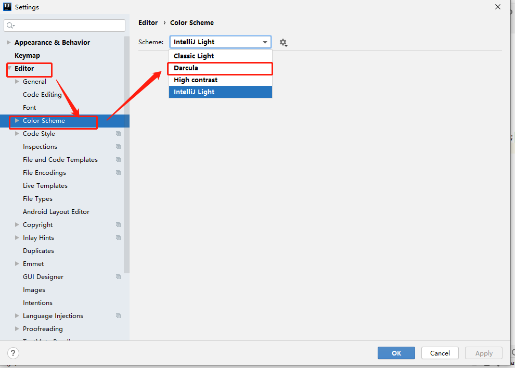Screen dimensions: 515x368
Task: Click the copy icon beside Language Injections
Action: [x=118, y=316]
